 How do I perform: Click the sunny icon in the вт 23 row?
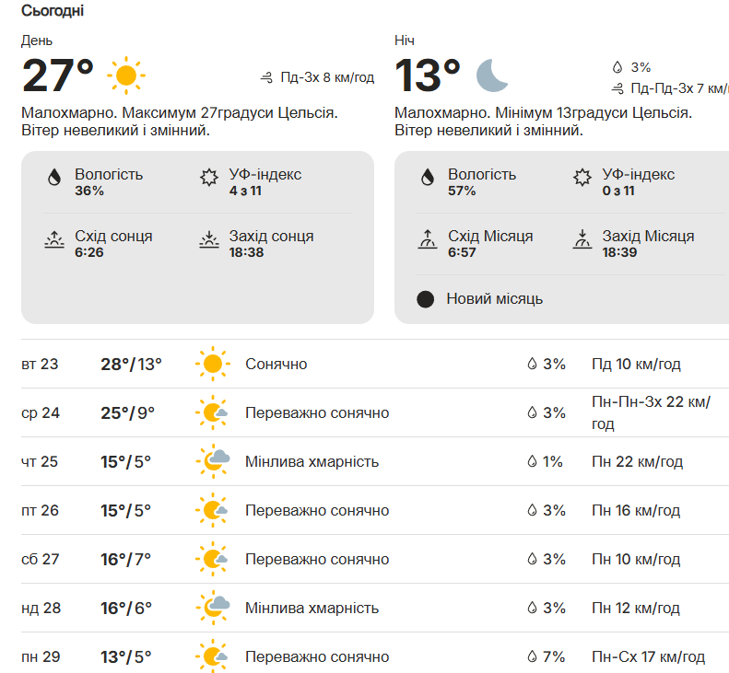click(213, 364)
